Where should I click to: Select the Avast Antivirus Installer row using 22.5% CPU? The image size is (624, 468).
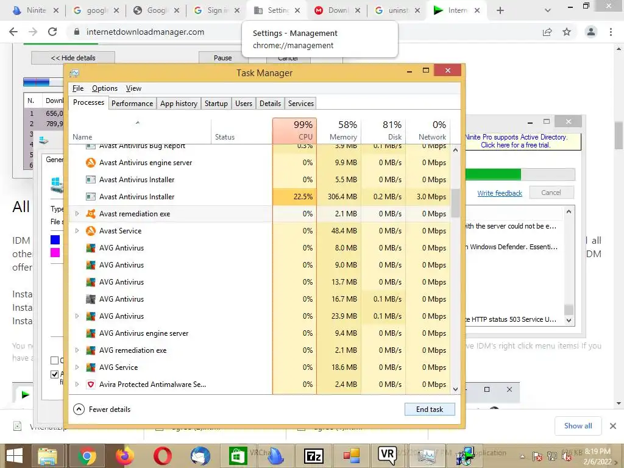coord(260,197)
